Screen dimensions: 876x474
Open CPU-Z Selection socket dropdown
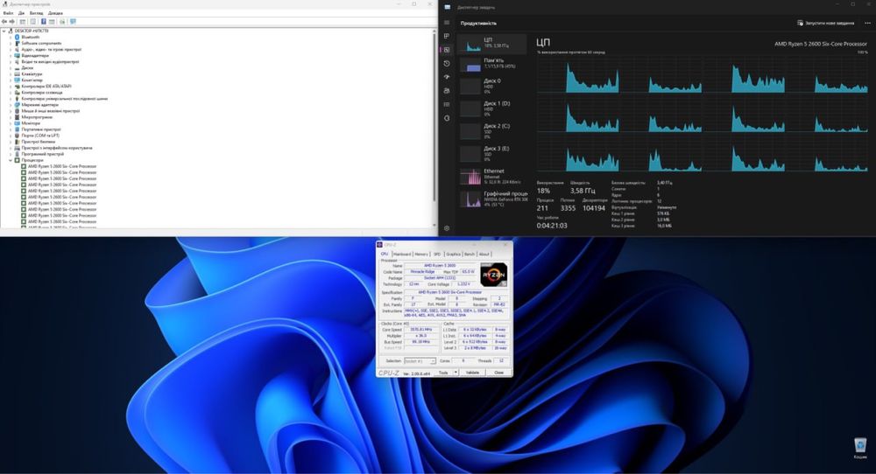coord(420,361)
